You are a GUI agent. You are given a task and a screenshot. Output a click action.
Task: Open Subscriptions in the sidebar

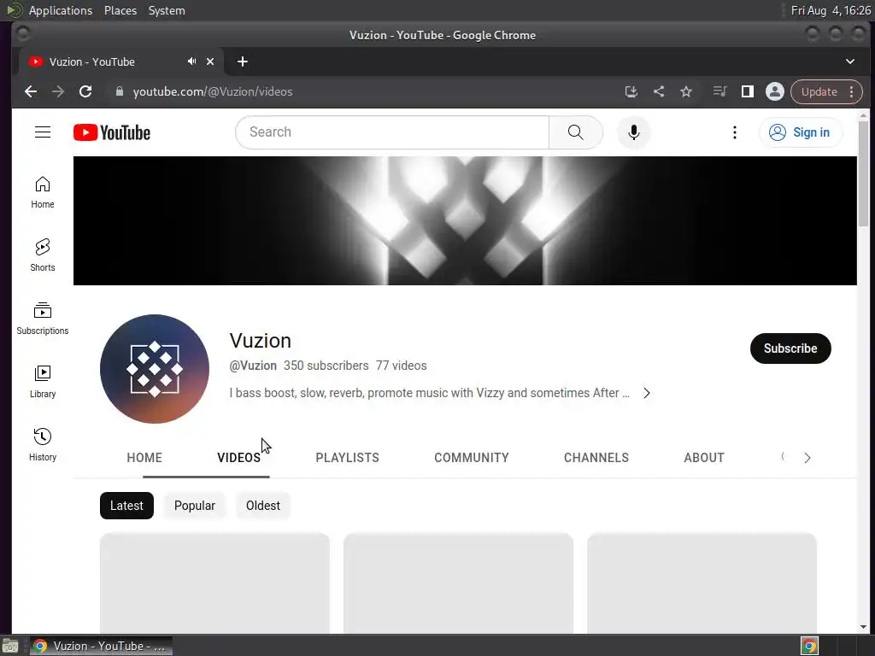pyautogui.click(x=43, y=319)
